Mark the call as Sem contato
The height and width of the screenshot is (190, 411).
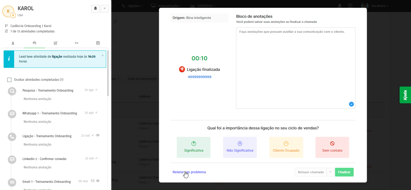332,147
